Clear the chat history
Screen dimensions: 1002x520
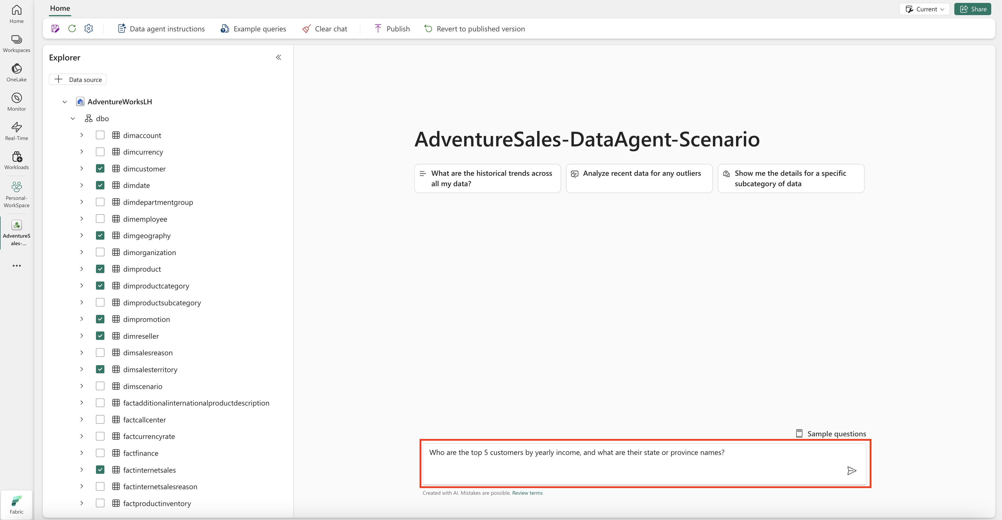point(325,29)
